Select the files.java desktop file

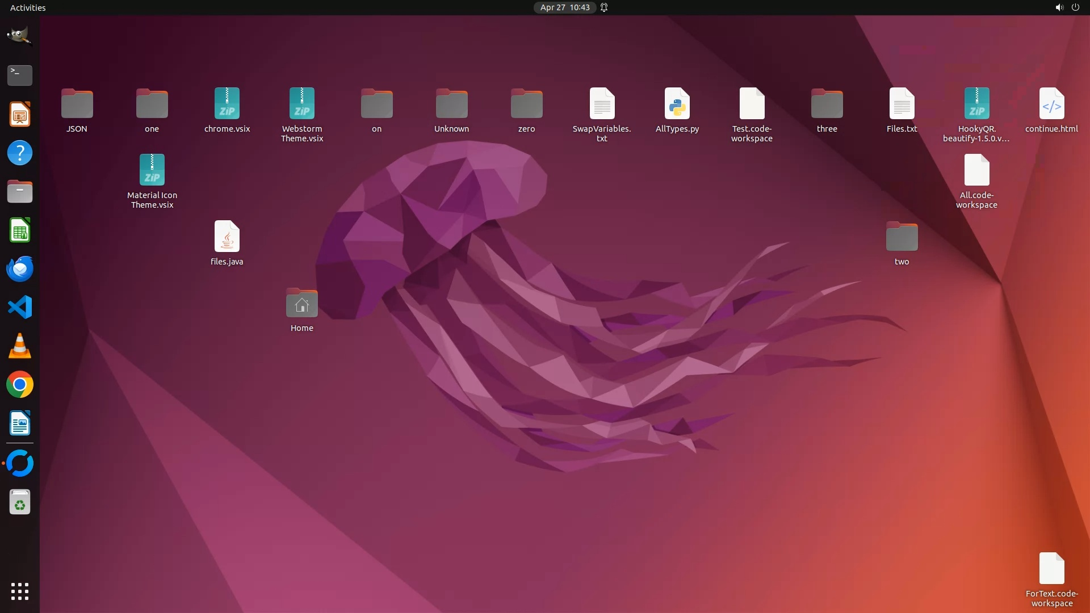click(227, 237)
